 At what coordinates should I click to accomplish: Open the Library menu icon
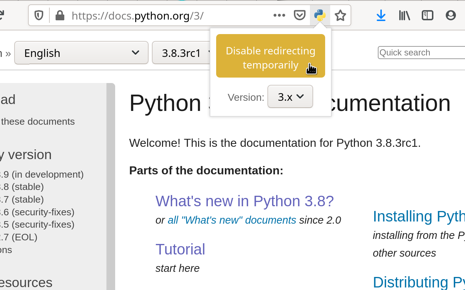coord(404,15)
